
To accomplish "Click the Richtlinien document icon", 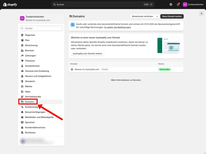I will 22,132.
